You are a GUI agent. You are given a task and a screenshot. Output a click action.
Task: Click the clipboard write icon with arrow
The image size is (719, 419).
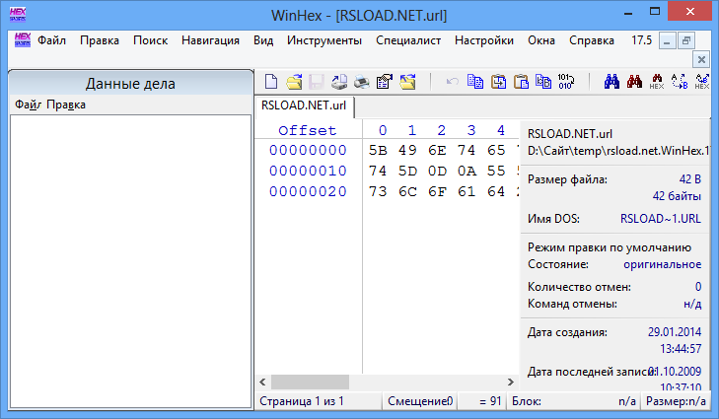pos(498,82)
